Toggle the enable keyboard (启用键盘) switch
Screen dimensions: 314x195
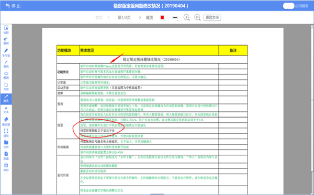pos(288,6)
